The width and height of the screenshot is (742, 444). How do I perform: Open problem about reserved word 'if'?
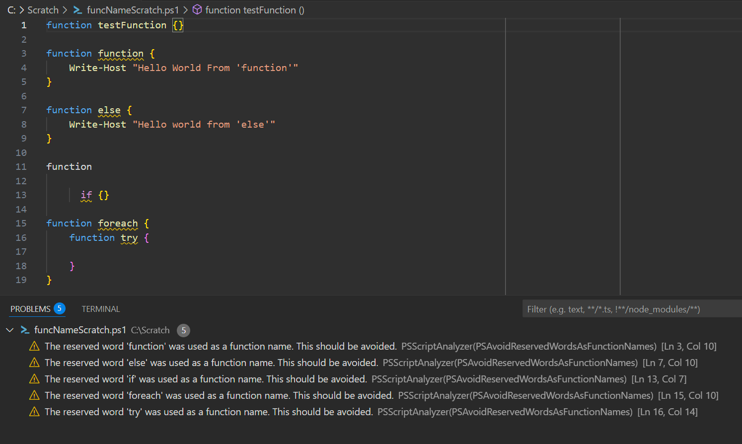pos(371,379)
